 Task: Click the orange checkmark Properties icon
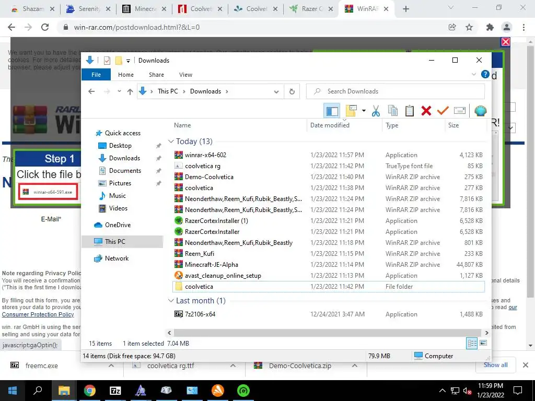[x=443, y=111]
